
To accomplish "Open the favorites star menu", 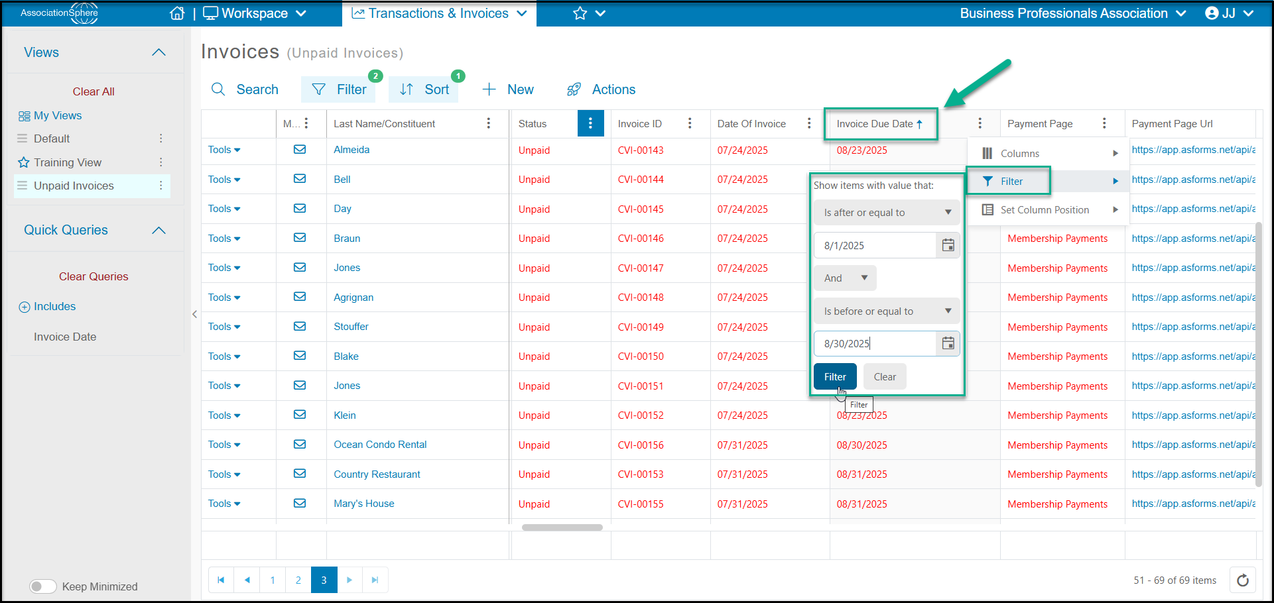I will 589,13.
